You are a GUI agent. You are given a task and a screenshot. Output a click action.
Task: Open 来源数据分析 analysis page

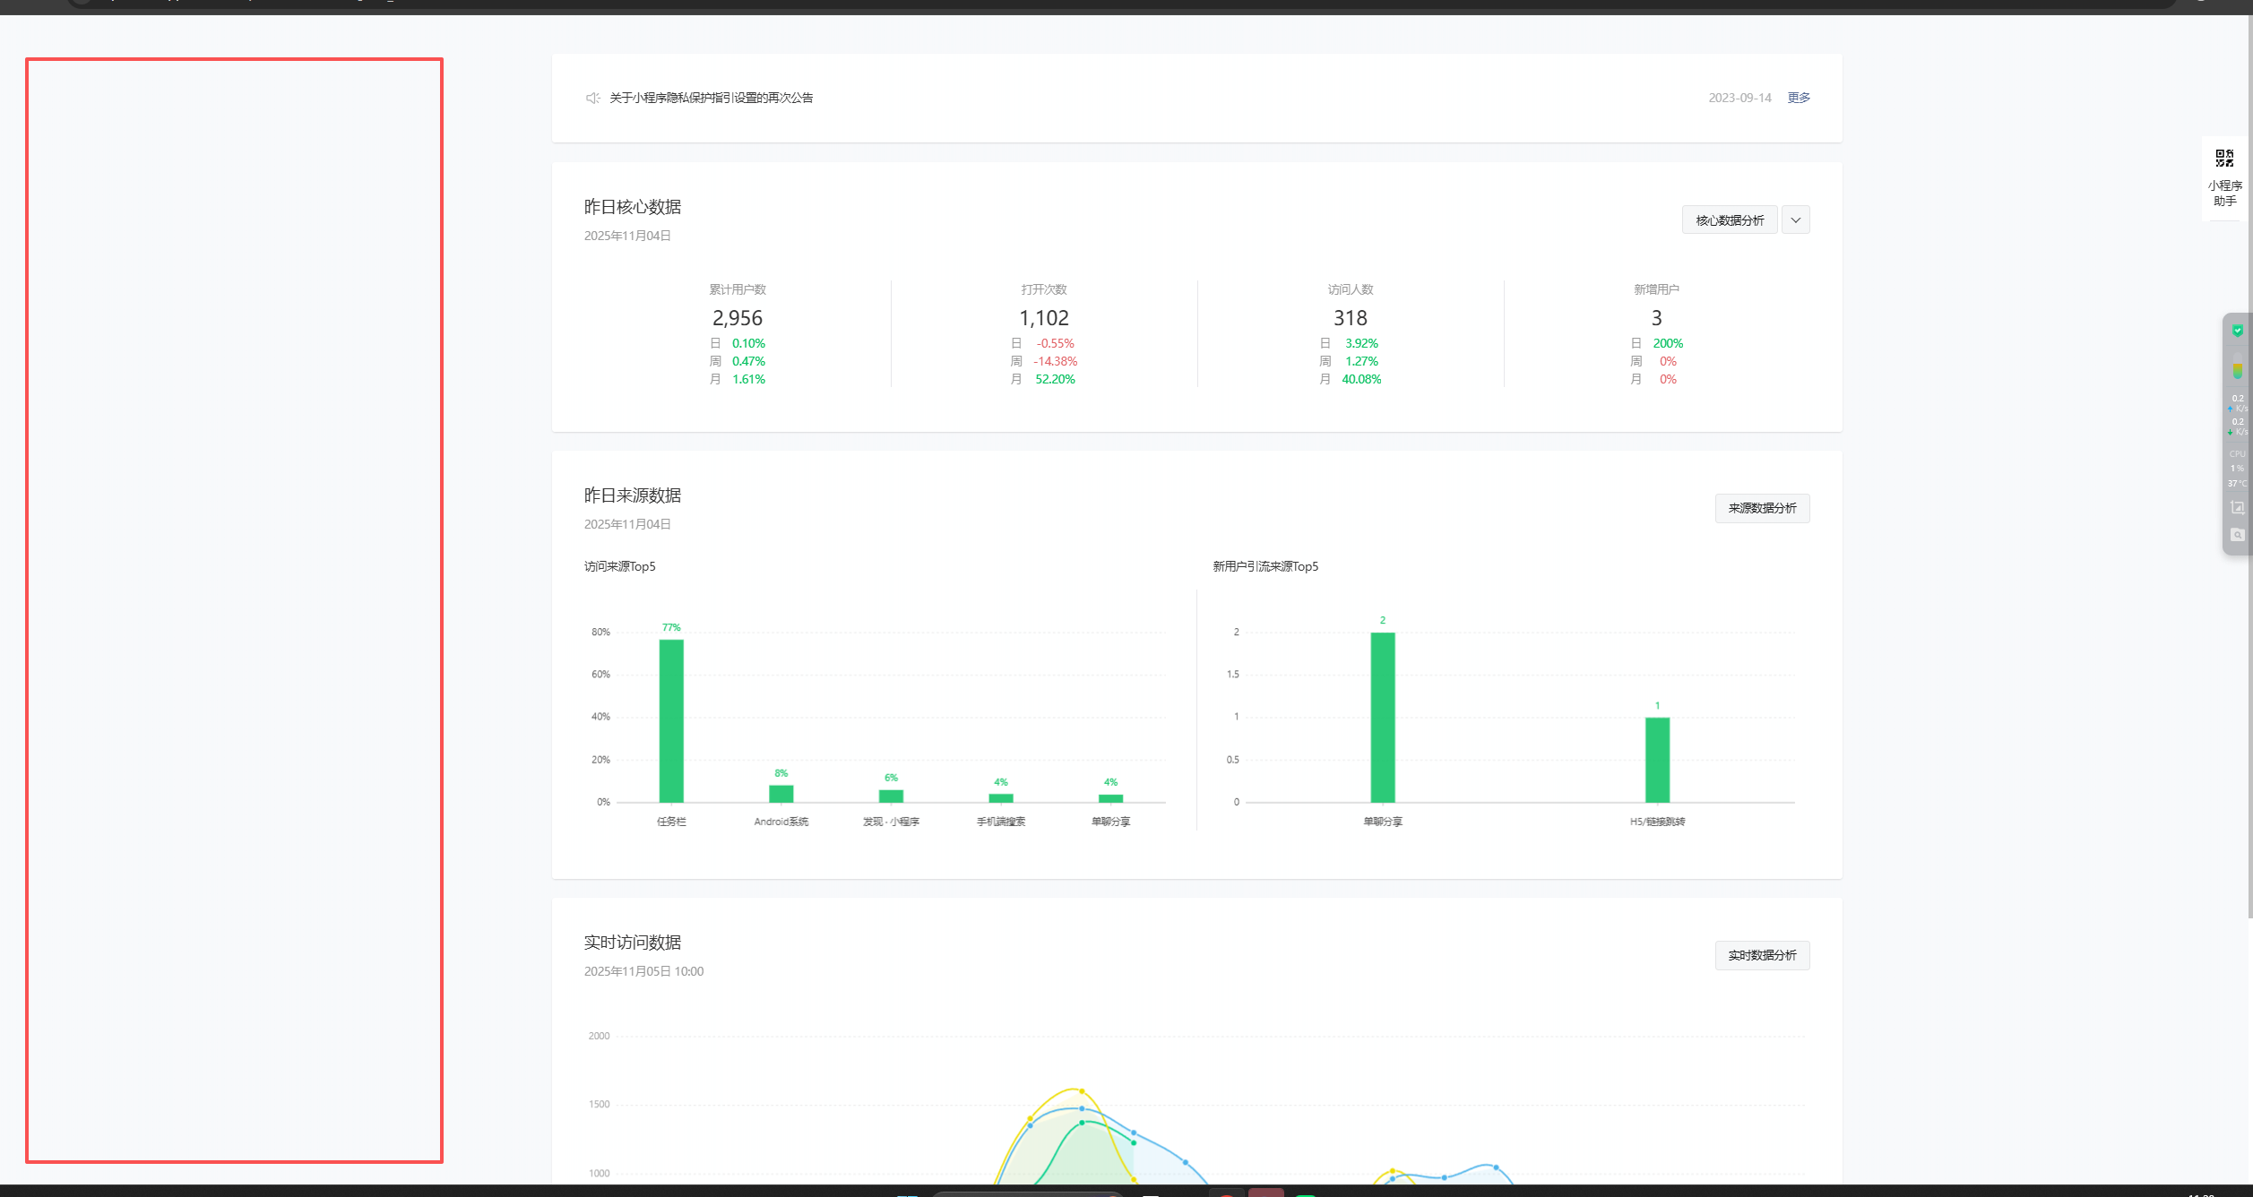click(1761, 508)
